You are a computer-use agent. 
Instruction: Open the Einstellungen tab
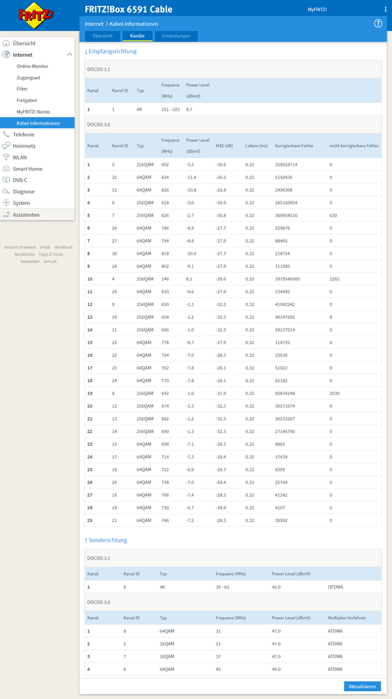176,36
